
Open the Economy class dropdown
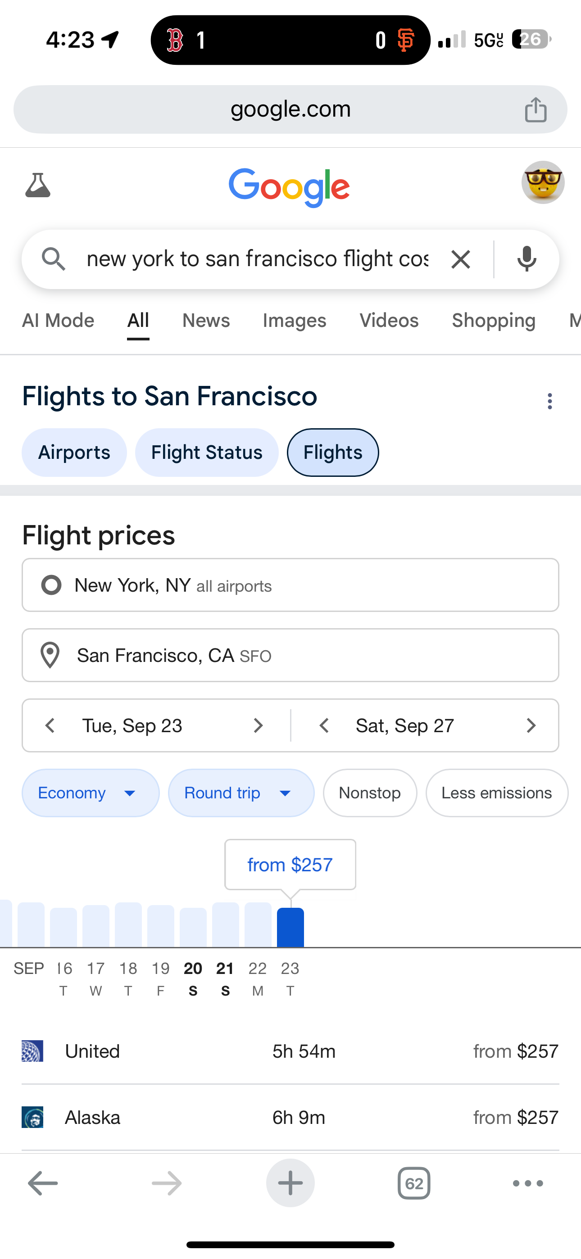coord(91,793)
